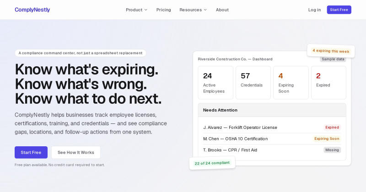
Task: Click Start Free in the header
Action: click(339, 10)
